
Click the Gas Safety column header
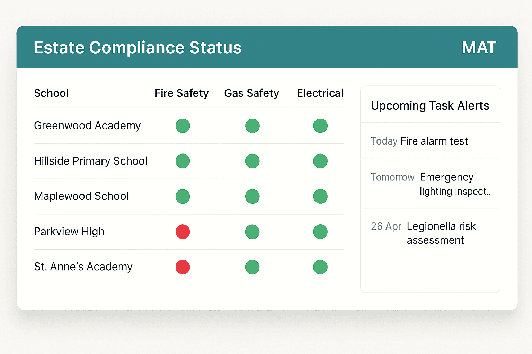point(251,93)
